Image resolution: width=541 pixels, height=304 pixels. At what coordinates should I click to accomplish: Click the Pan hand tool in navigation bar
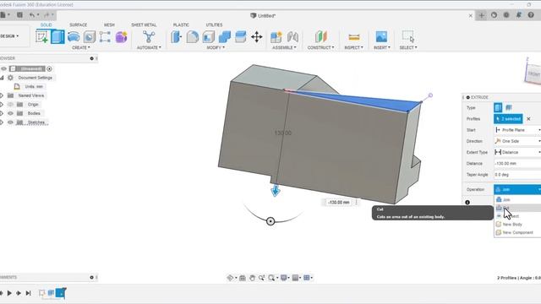point(252,278)
